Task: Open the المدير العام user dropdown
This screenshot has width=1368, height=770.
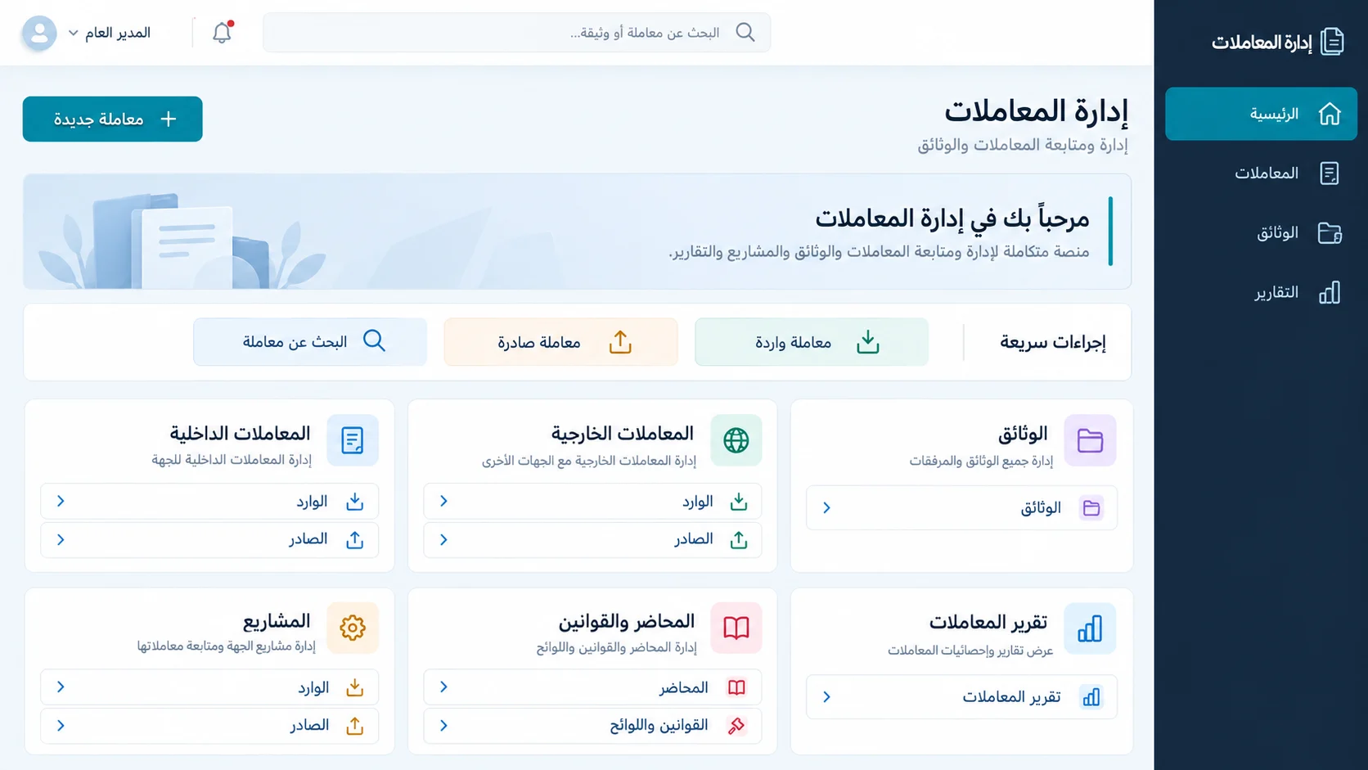Action: coord(110,33)
